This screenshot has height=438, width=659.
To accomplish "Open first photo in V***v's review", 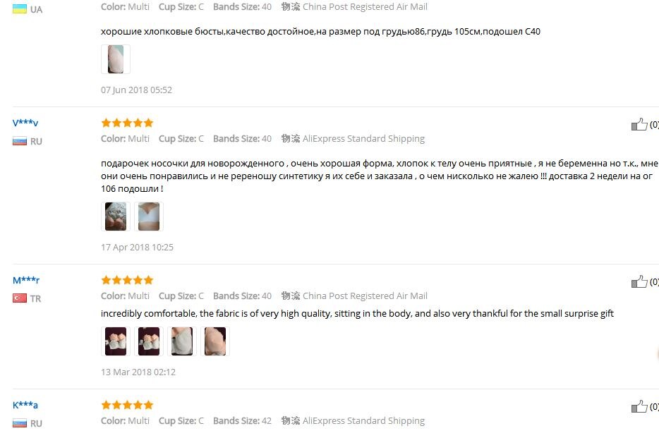I will 116,217.
